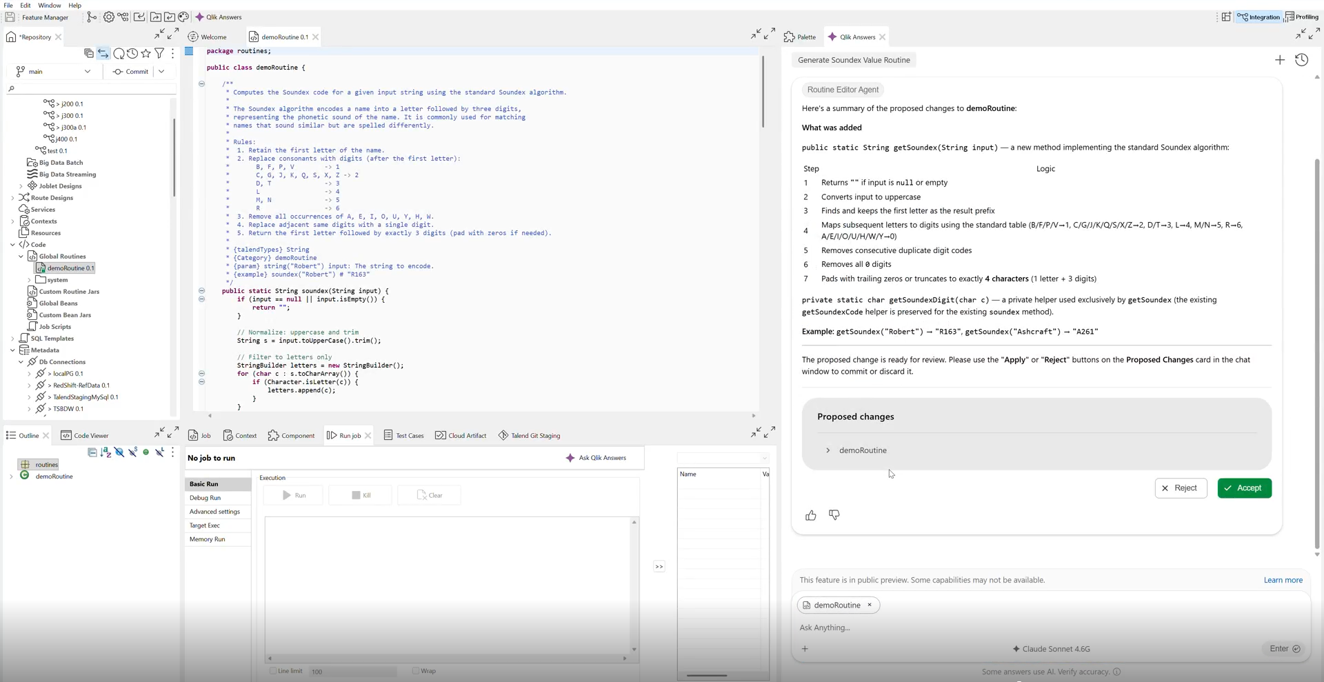Click the Save icon in main toolbar
The width and height of the screenshot is (1324, 682).
pos(10,17)
